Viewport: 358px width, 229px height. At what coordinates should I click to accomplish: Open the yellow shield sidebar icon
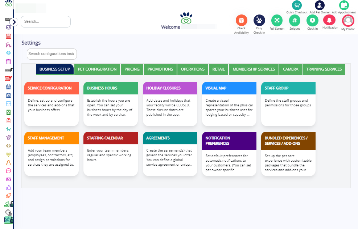[8, 154]
